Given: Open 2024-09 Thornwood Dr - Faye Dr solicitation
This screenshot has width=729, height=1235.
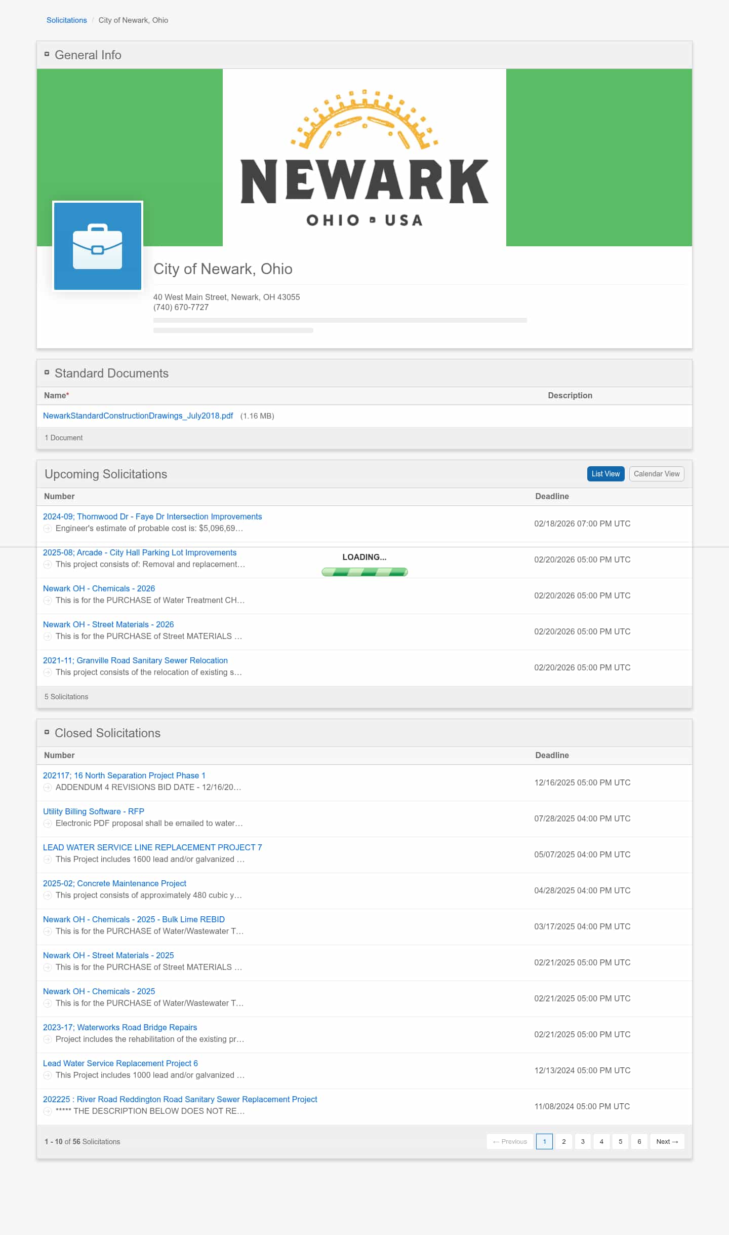Looking at the screenshot, I should point(152,516).
